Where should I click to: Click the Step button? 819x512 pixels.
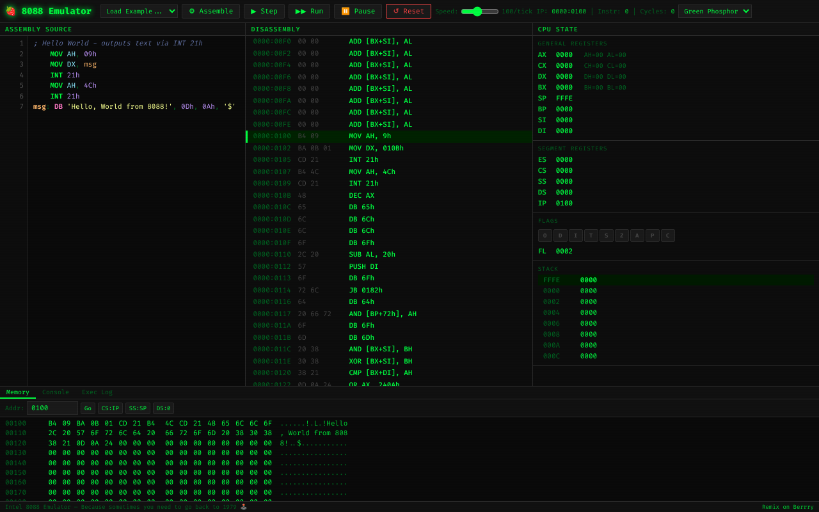pyautogui.click(x=264, y=11)
